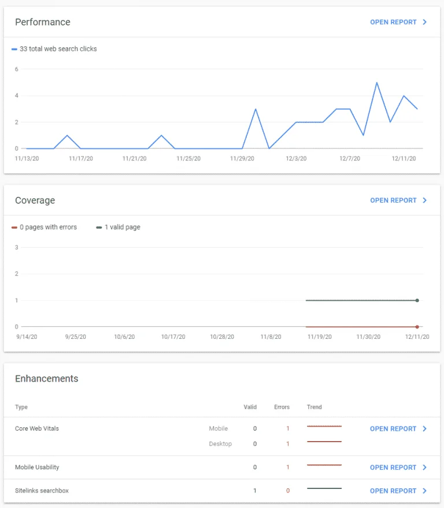Select the '1 valid page' legend
The height and width of the screenshot is (508, 444).
(x=119, y=227)
